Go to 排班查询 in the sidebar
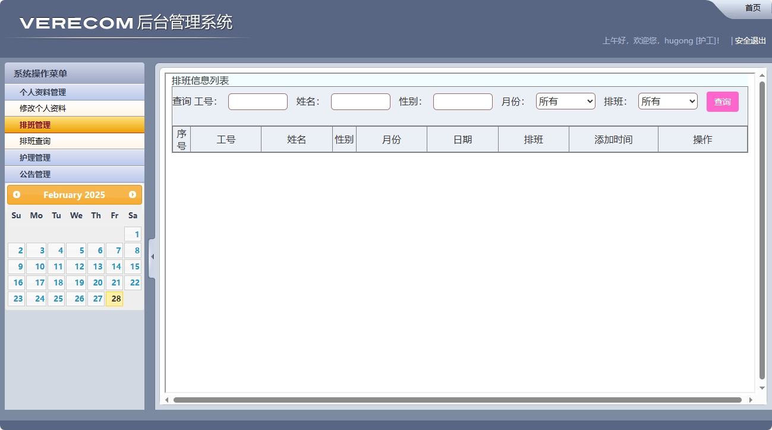 (x=74, y=141)
